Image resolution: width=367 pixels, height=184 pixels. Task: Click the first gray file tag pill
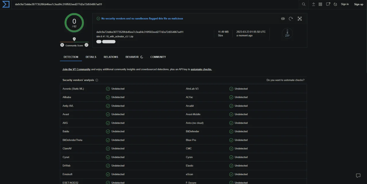pos(99,42)
